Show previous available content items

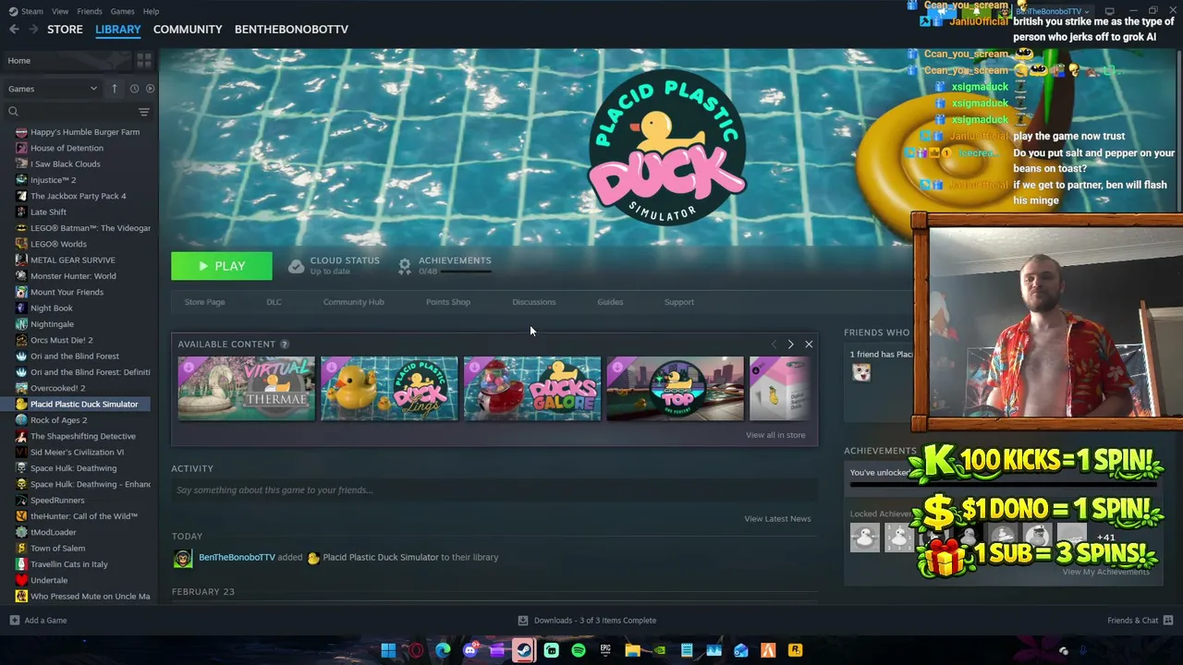(774, 345)
